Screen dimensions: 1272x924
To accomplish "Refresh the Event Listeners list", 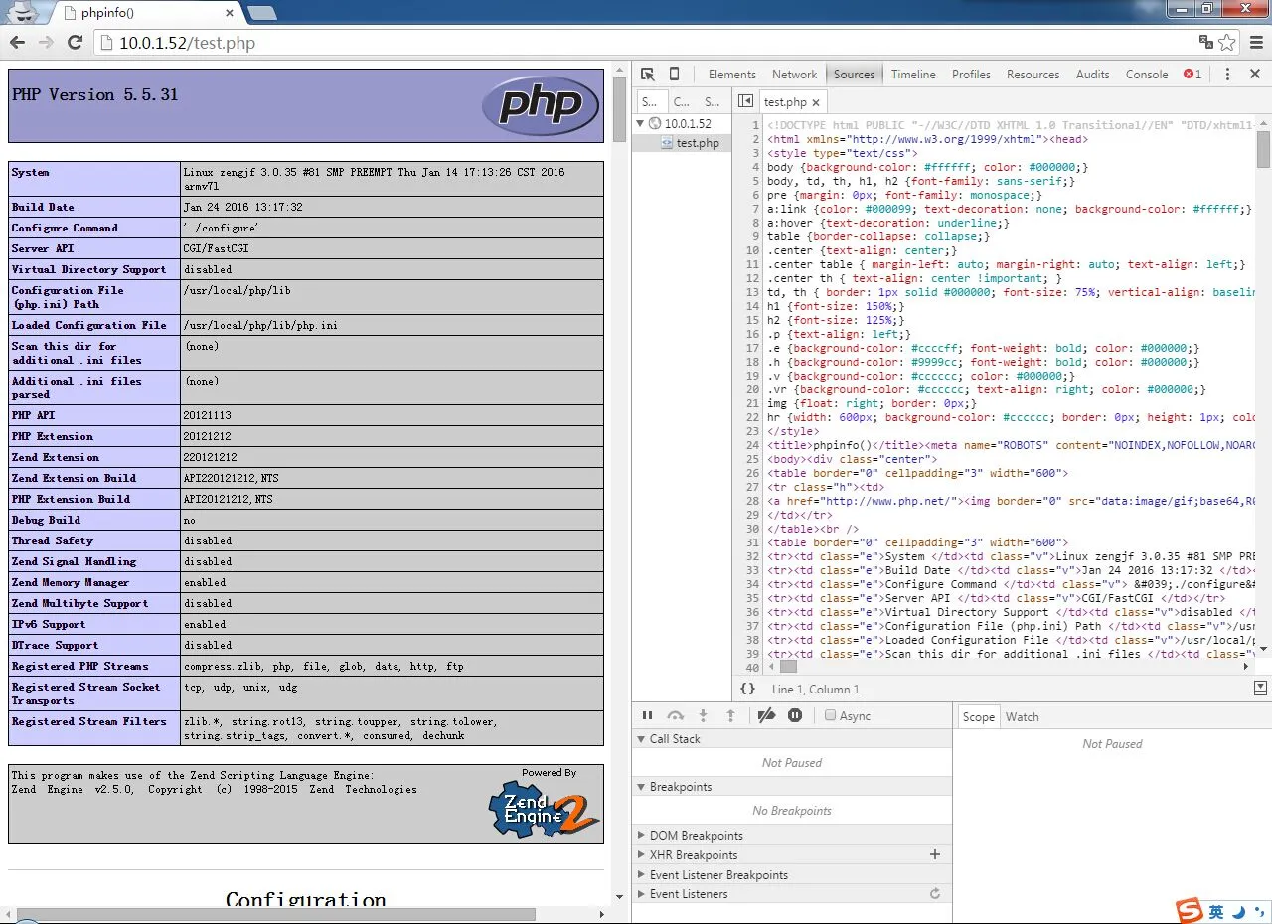I will 934,894.
